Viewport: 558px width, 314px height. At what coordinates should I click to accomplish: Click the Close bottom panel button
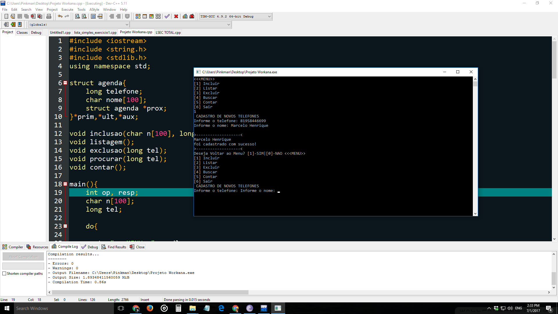pos(137,247)
